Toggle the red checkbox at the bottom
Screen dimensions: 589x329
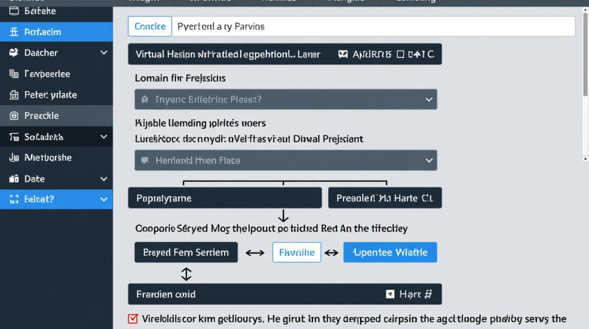pyautogui.click(x=133, y=319)
